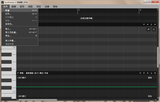Expand the 导出 submenu
160x102 pixels.
20,36
